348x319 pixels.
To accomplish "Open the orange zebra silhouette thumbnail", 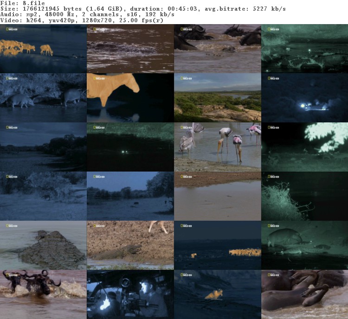I will (130, 98).
